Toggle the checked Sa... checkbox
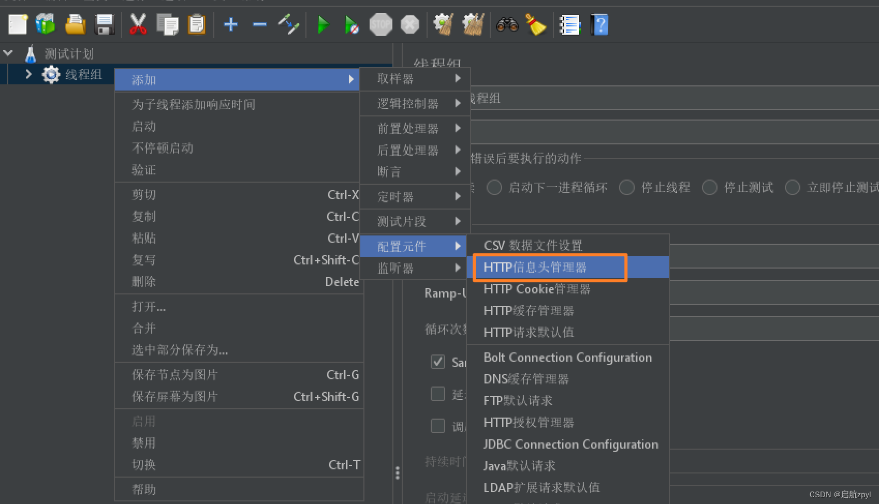Viewport: 879px width, 504px height. [438, 362]
